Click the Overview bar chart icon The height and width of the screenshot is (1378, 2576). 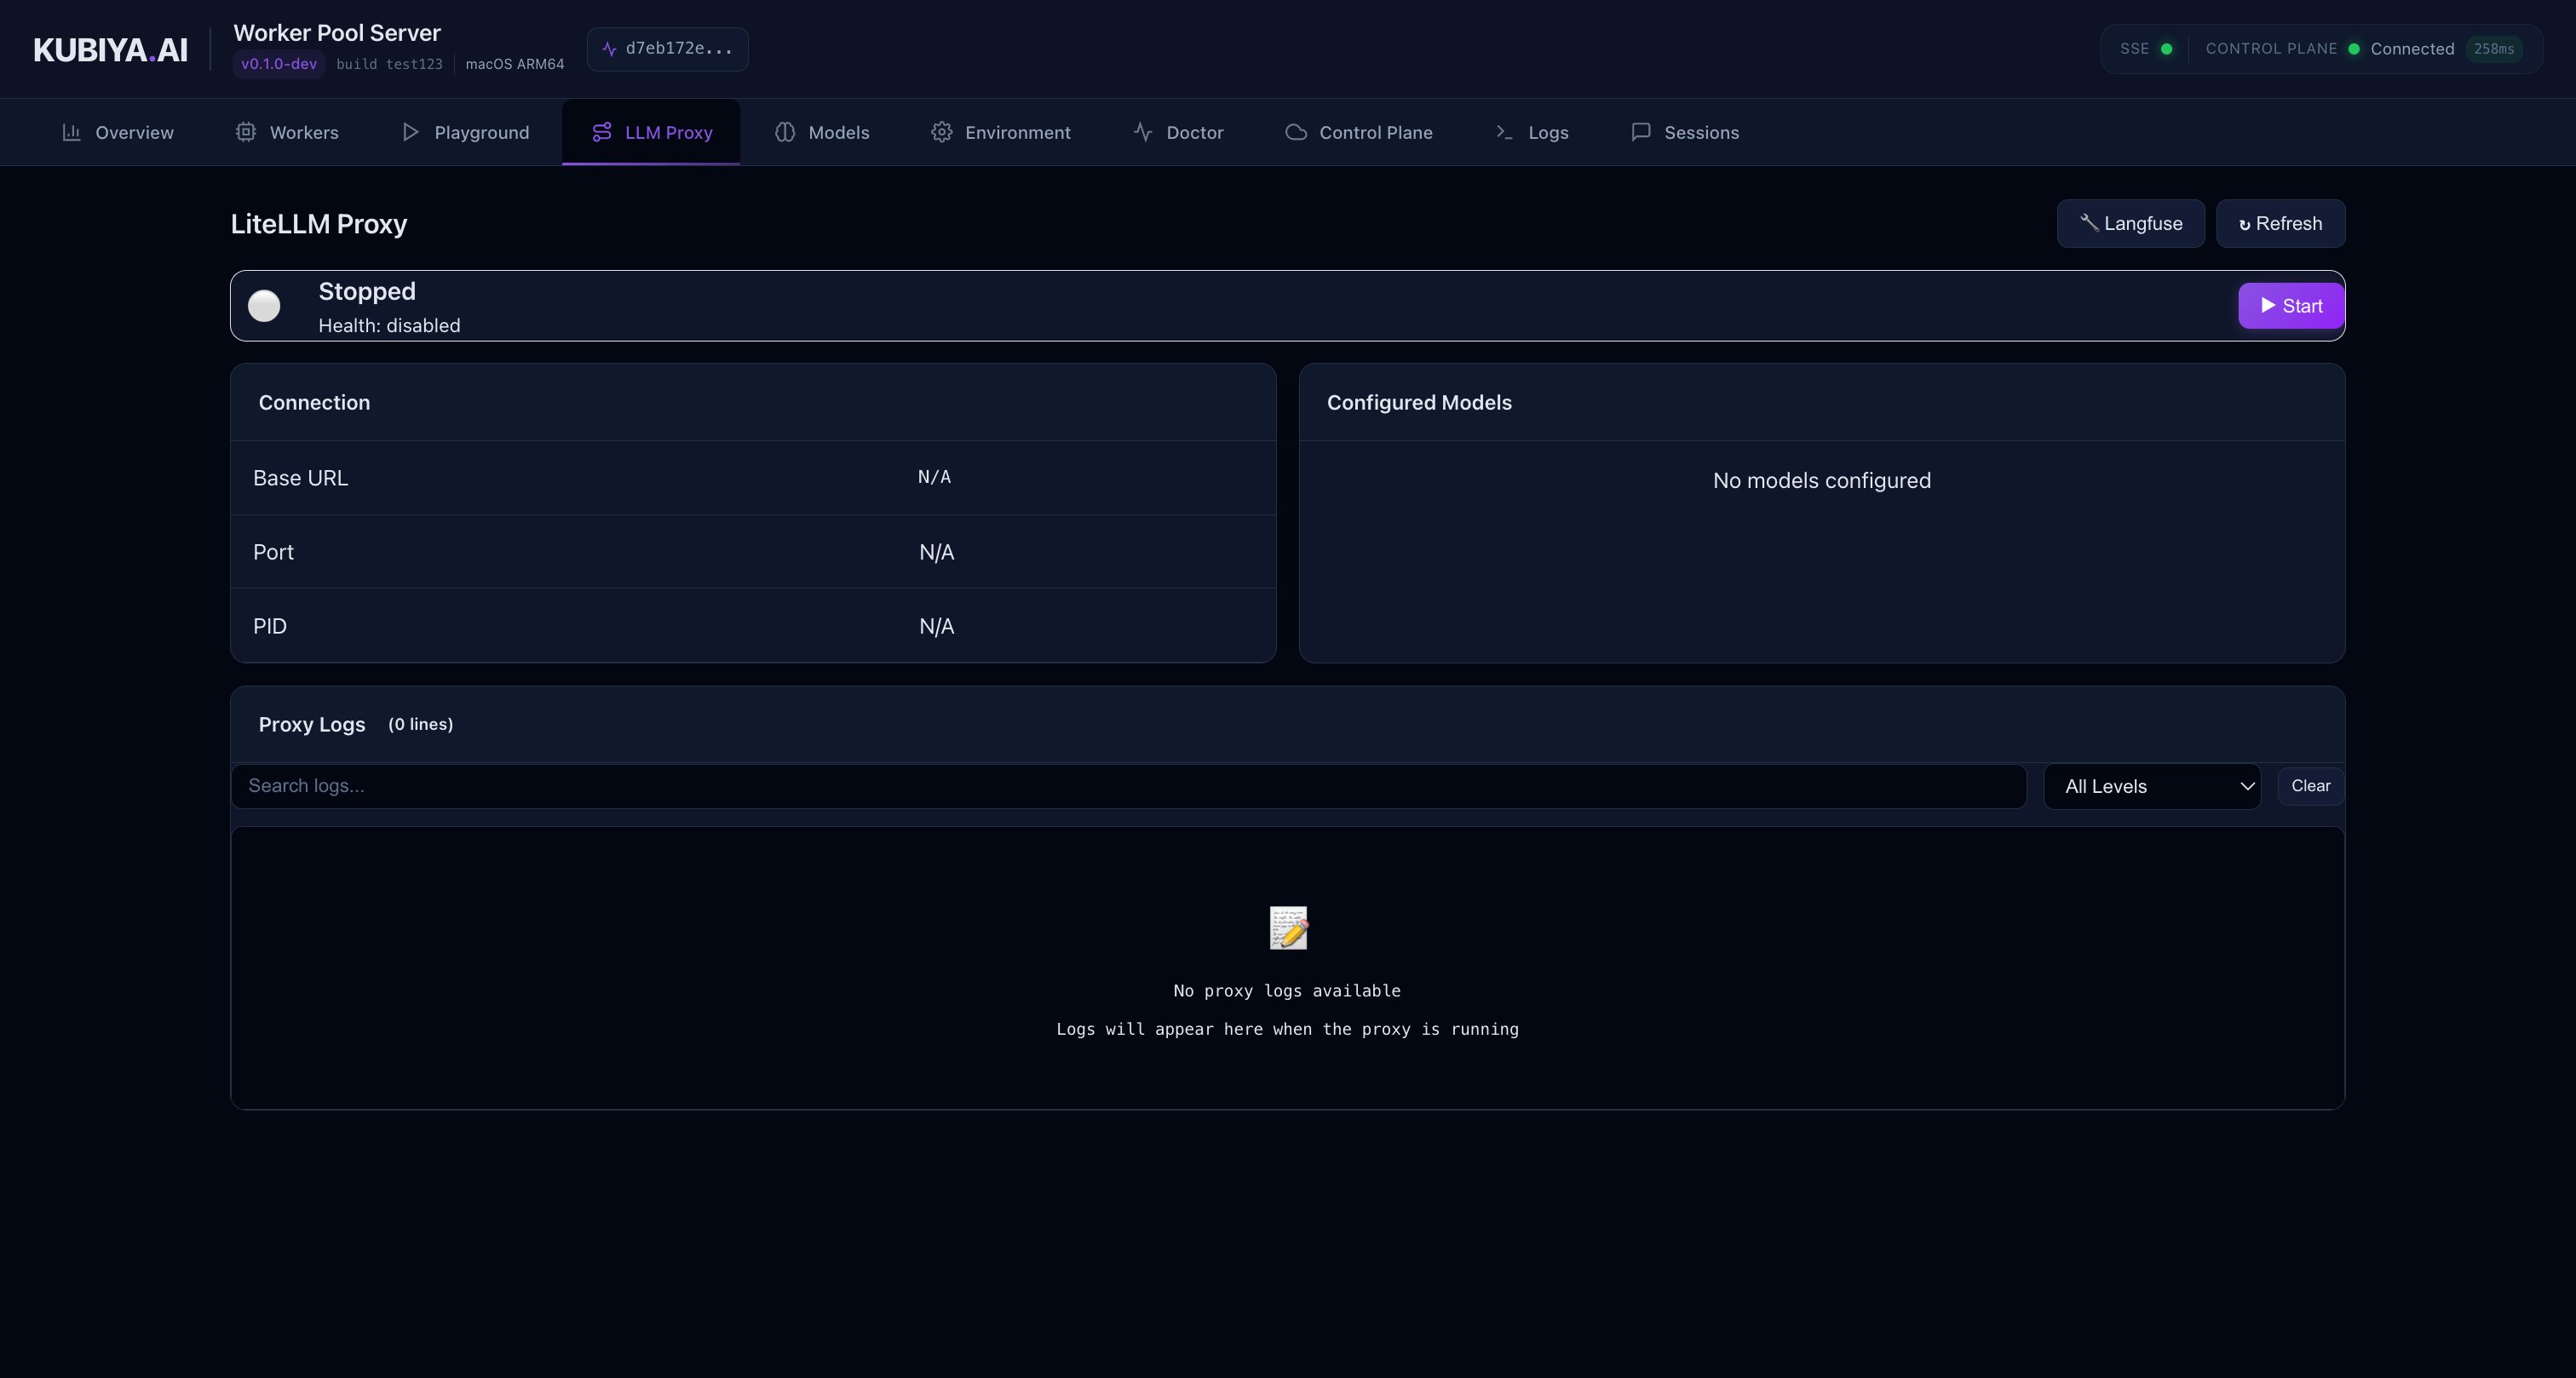click(71, 132)
